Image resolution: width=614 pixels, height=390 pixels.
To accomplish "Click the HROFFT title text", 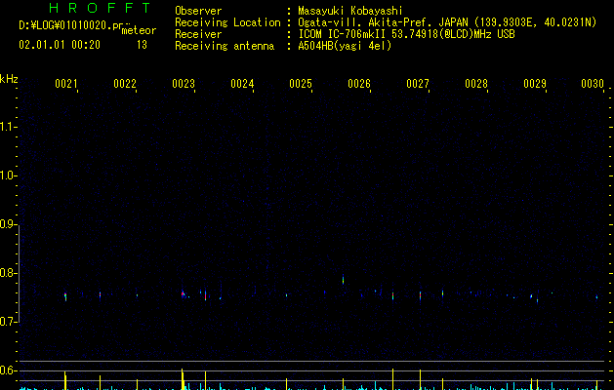I will coord(101,8).
